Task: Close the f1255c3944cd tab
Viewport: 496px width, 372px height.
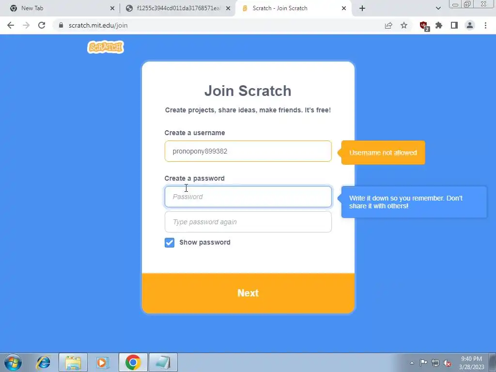Action: click(228, 8)
